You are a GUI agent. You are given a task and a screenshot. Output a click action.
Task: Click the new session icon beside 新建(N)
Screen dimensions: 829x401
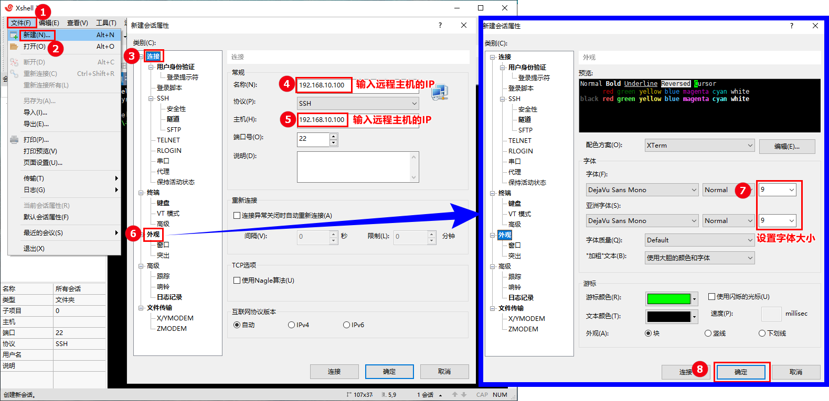click(14, 35)
